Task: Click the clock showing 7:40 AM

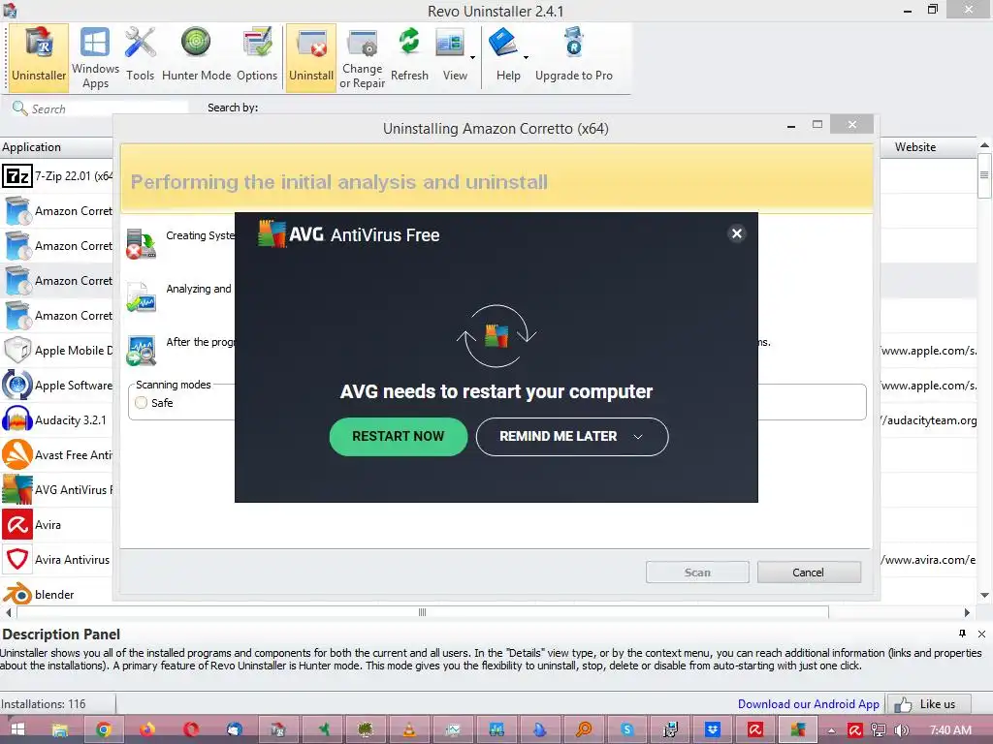Action: 950,730
